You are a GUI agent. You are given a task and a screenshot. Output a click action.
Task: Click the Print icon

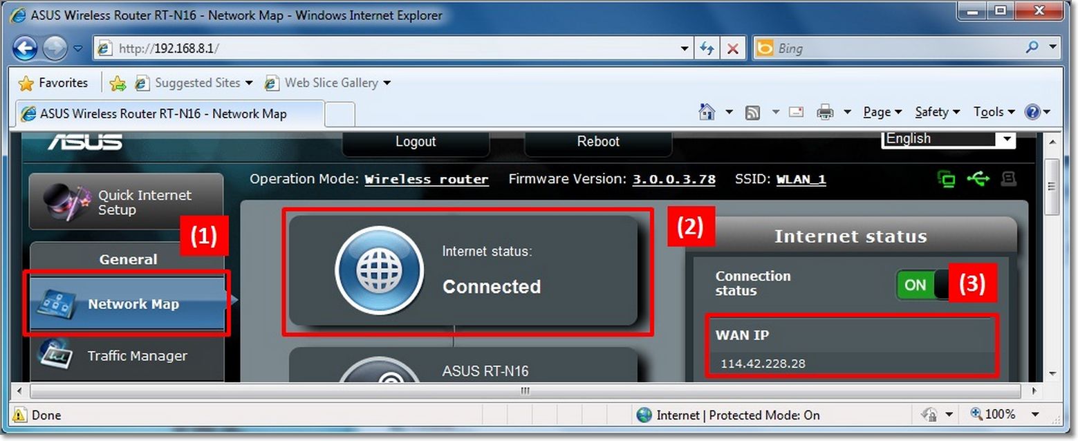[x=825, y=112]
